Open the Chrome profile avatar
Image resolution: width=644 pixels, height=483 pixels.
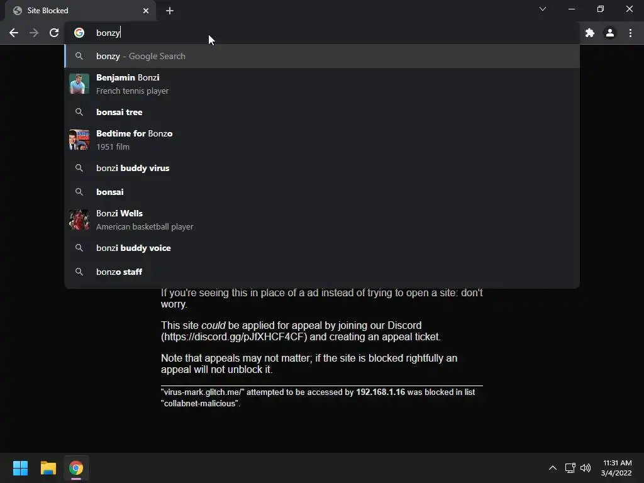click(x=610, y=33)
